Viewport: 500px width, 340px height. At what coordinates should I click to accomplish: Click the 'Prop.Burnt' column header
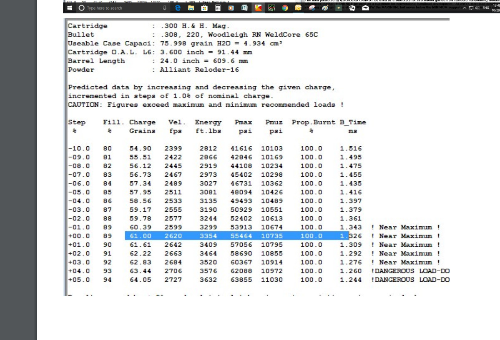[314, 122]
